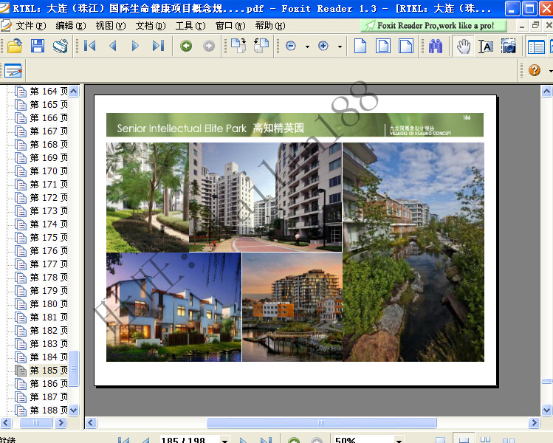Screen dimensions: 553x443
Task: Go to previous page using top toolbar arrow
Action: click(x=113, y=46)
